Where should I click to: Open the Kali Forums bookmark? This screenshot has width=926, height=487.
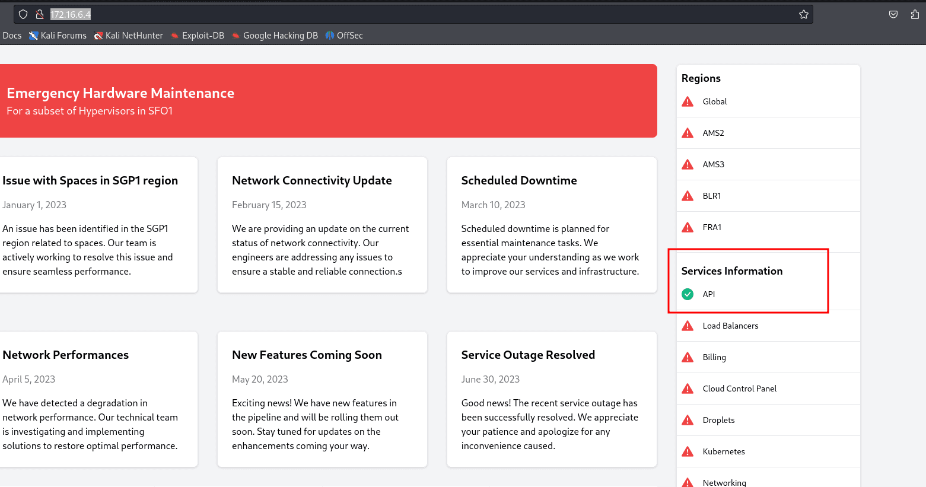pos(58,36)
